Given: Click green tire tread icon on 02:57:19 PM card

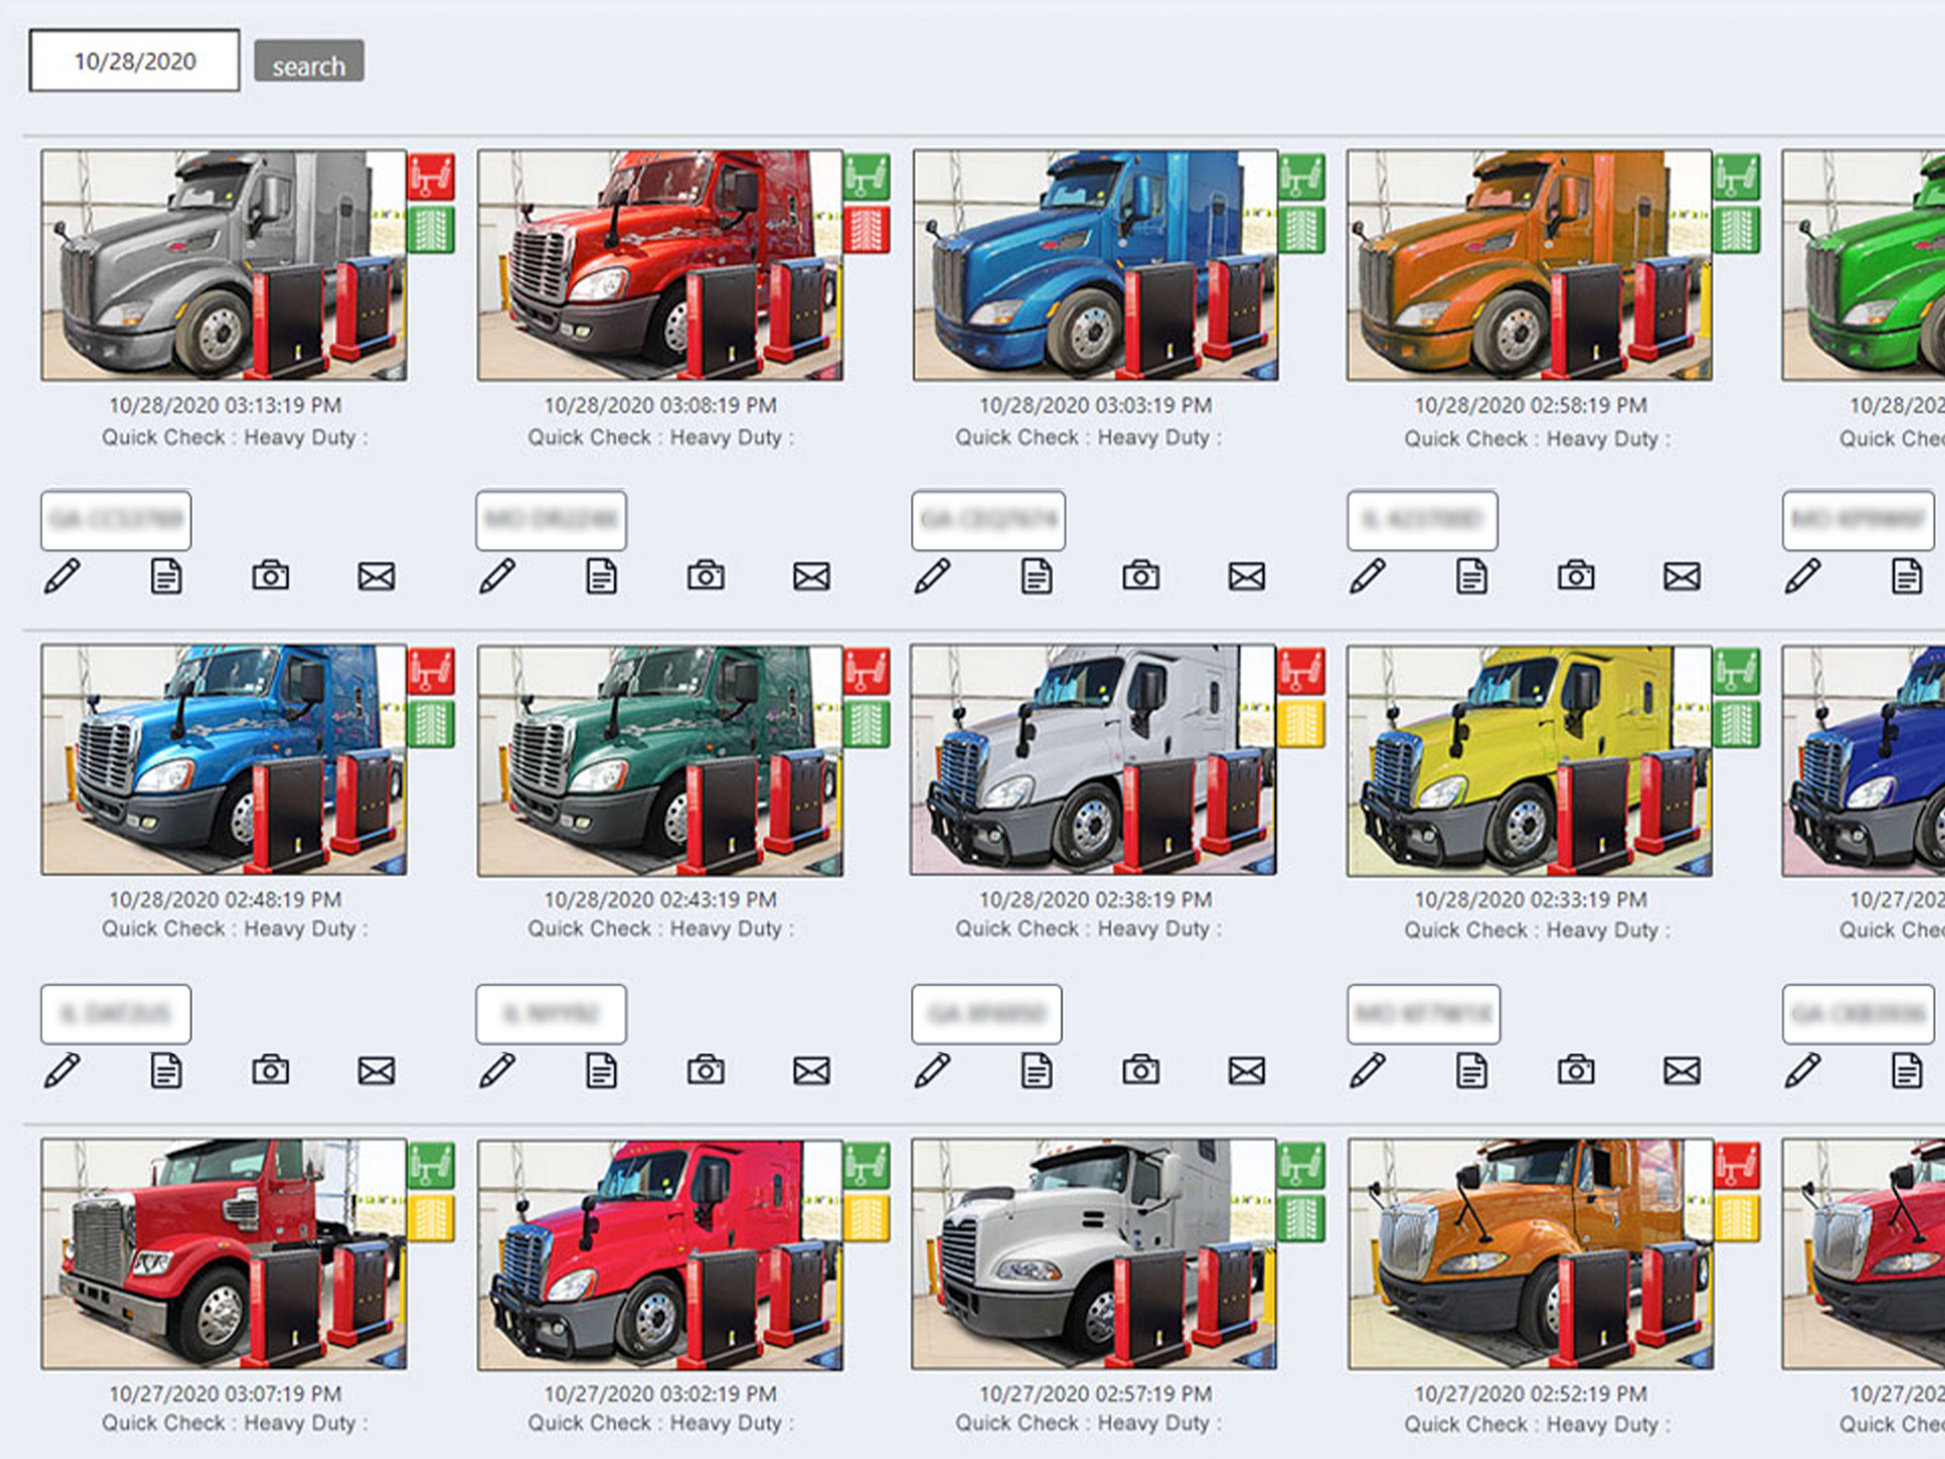Looking at the screenshot, I should click(1301, 1218).
